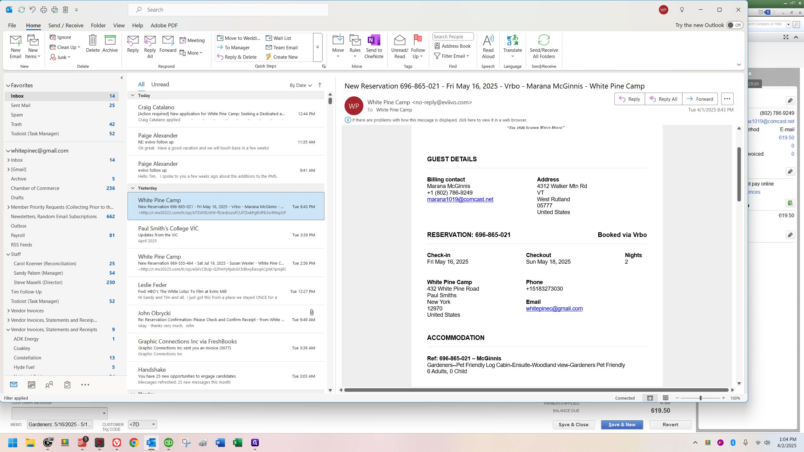Open File Explorer from the taskbar
The image size is (804, 452).
coord(30,443)
